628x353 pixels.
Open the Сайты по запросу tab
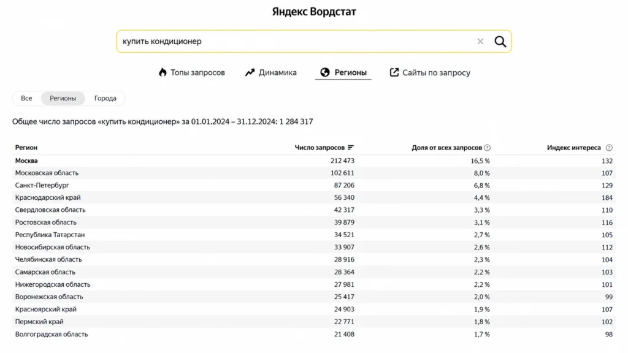[430, 72]
